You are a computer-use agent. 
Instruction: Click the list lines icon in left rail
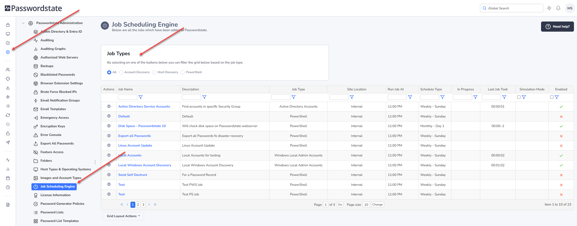pyautogui.click(x=8, y=106)
